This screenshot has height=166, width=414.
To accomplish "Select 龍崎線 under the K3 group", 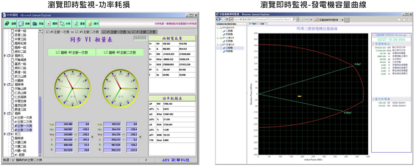I will click(19, 138).
